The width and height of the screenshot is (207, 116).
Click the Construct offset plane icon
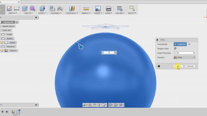pos(72,9)
